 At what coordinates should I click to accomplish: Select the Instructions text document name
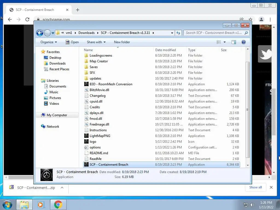[x=98, y=130]
